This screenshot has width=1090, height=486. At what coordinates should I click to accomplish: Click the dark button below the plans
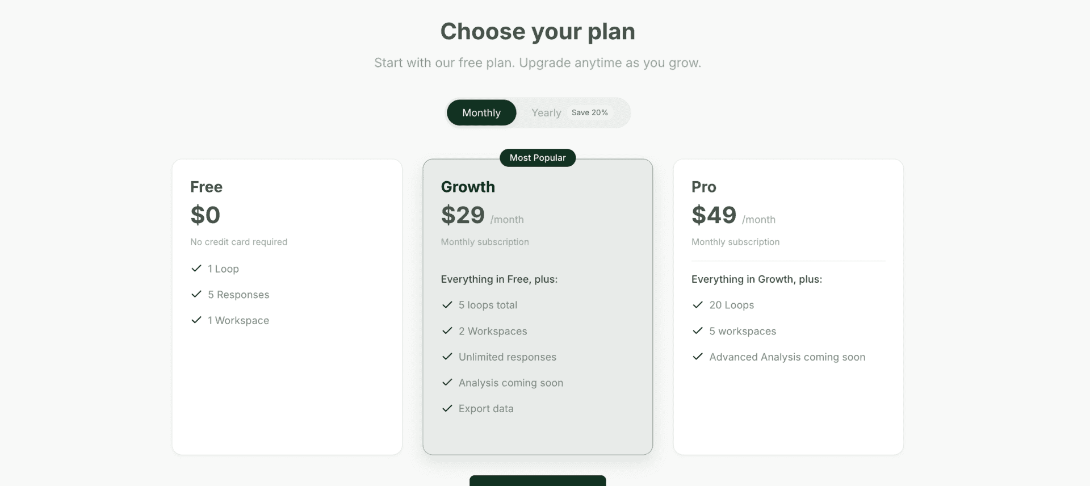(x=537, y=483)
